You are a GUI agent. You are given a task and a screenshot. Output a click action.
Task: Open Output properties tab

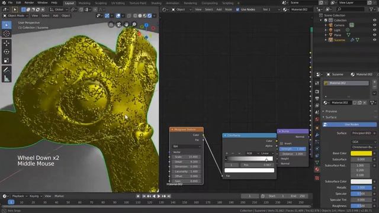tap(317, 99)
